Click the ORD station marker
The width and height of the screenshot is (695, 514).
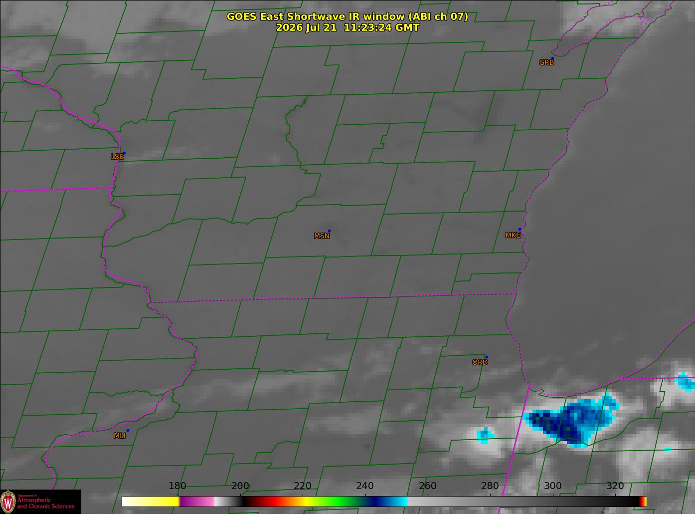click(487, 357)
